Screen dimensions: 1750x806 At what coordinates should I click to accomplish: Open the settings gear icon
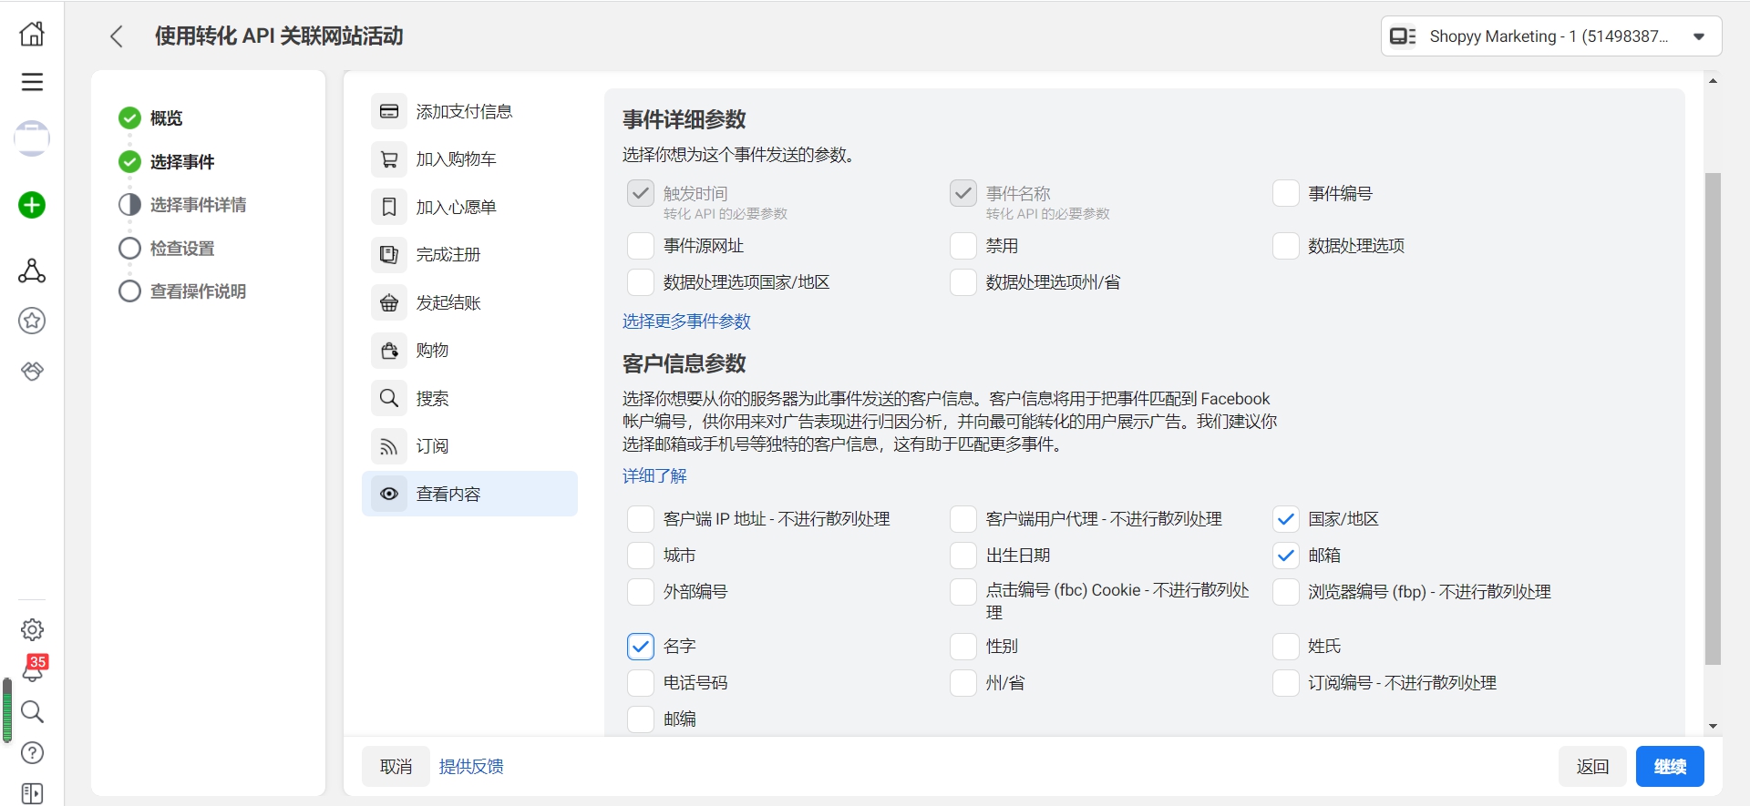click(32, 629)
